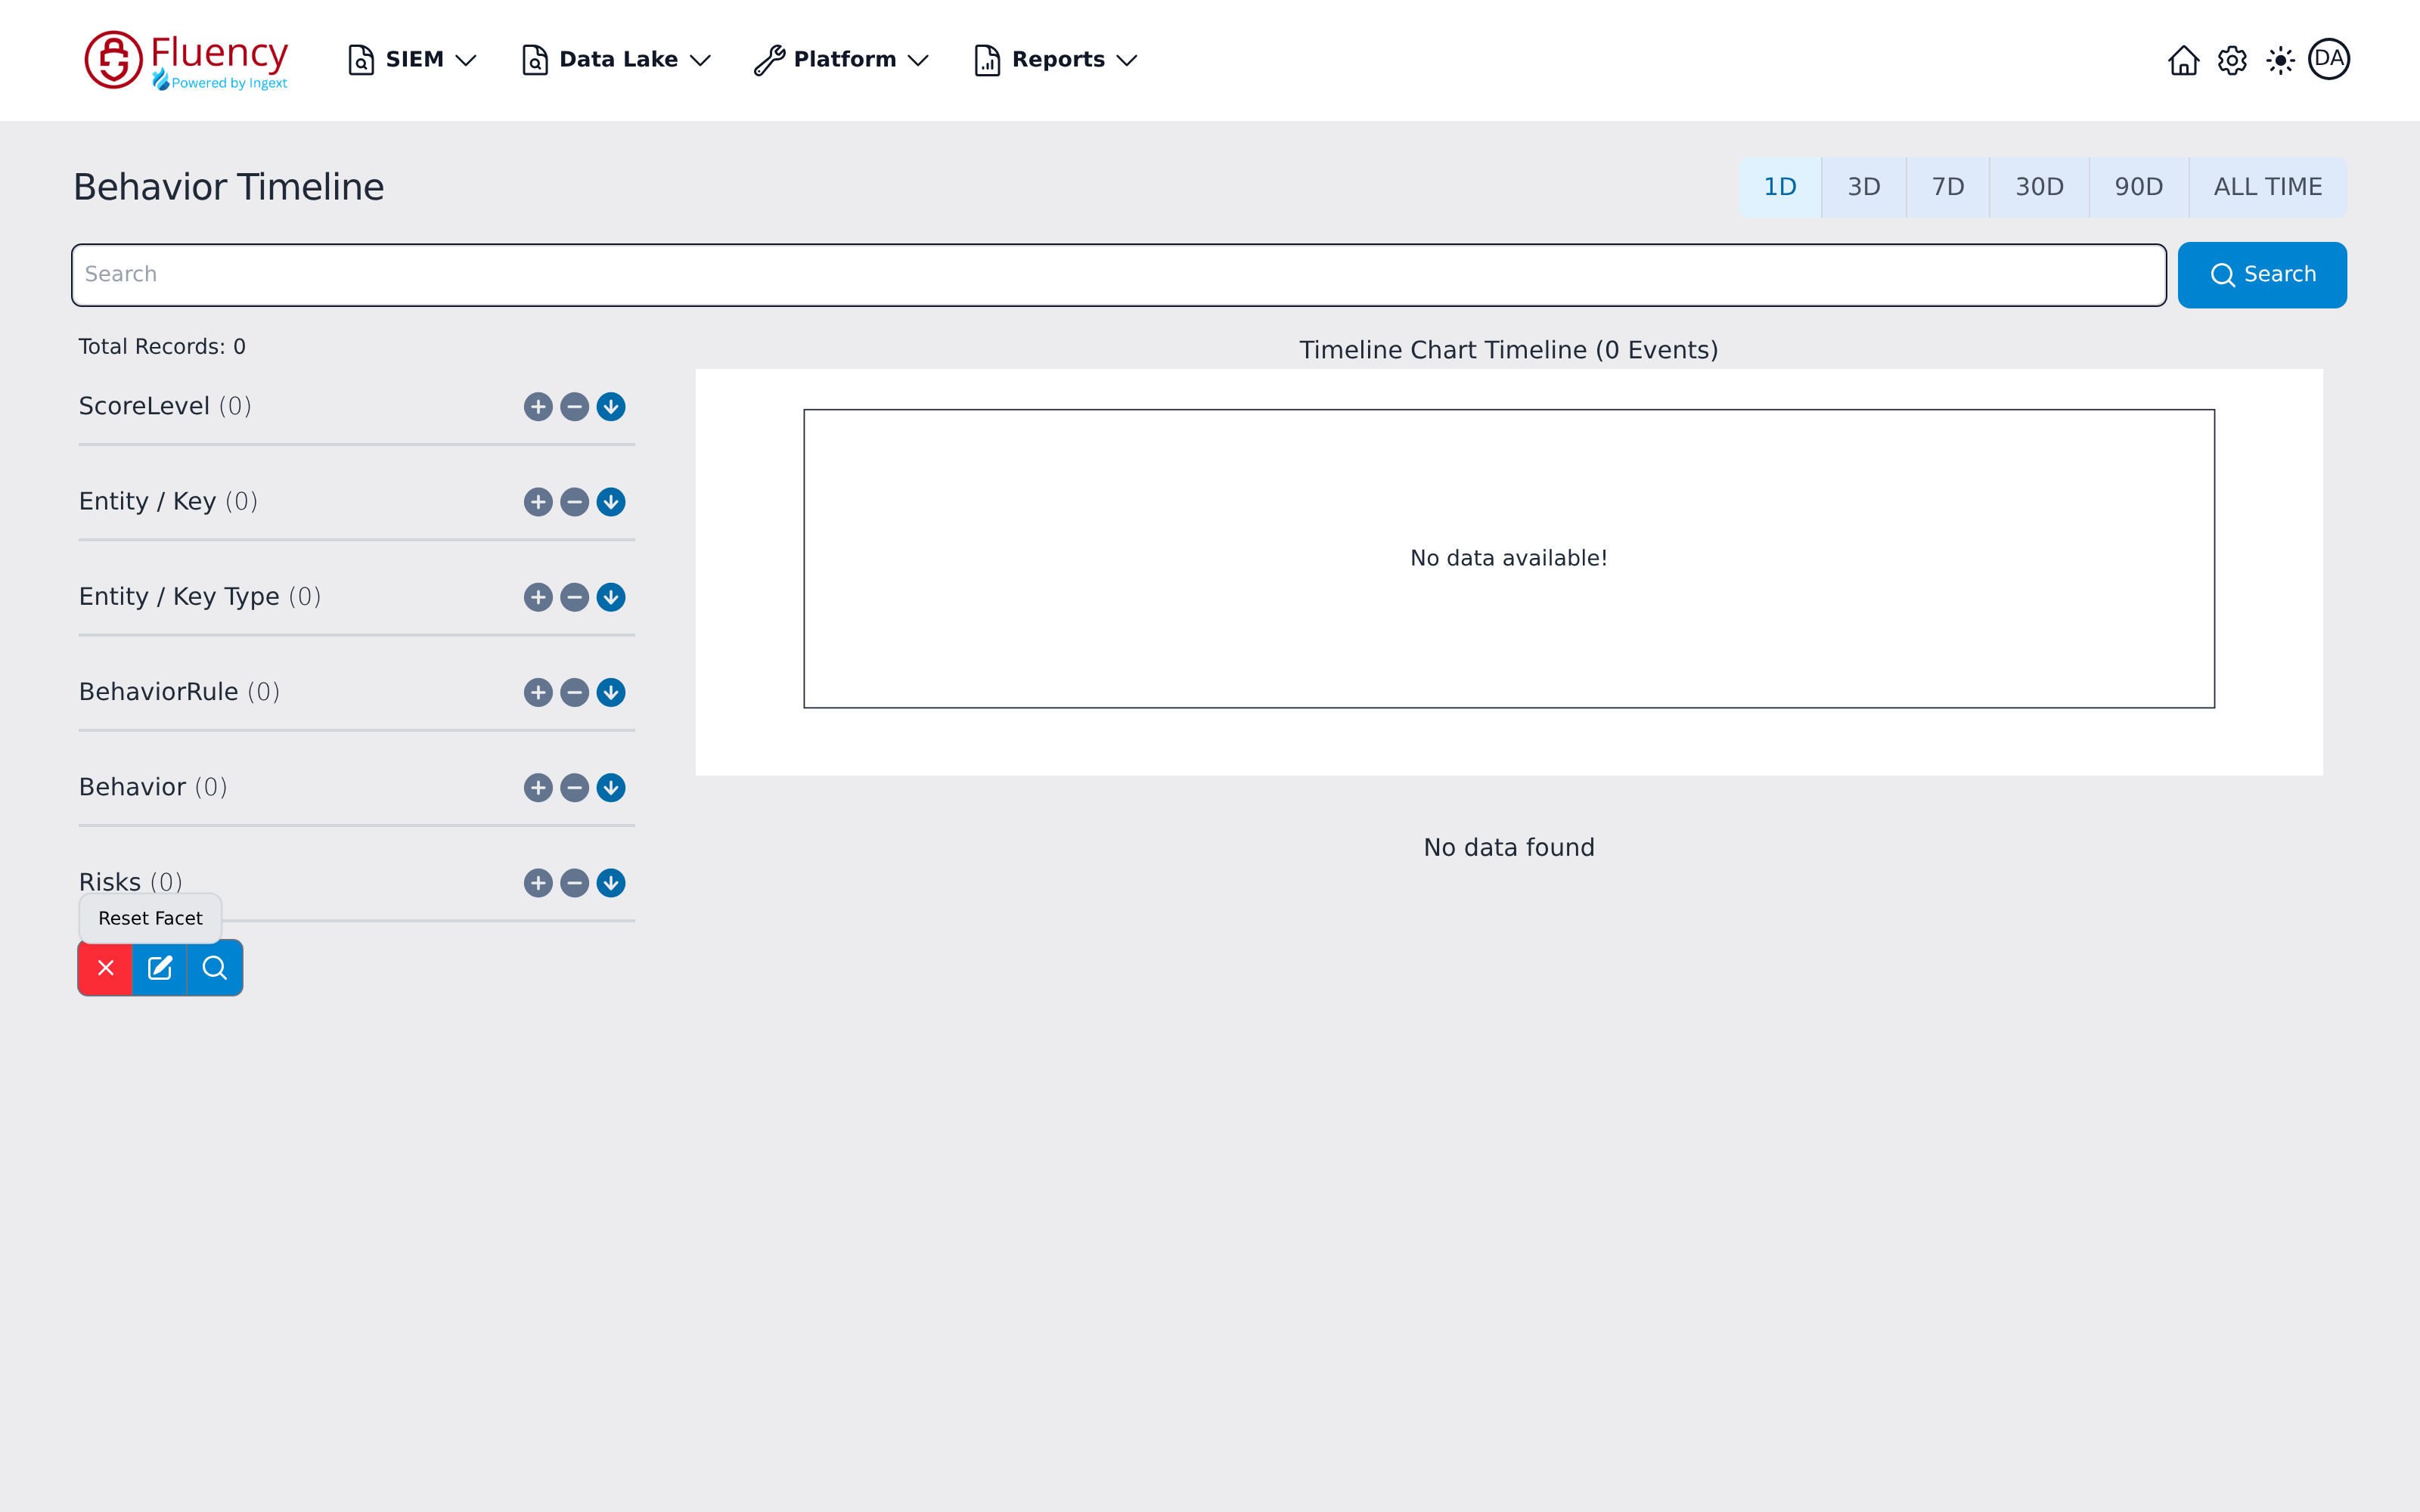Expand the Behavior facet down arrow
This screenshot has height=1512, width=2420.
(611, 788)
